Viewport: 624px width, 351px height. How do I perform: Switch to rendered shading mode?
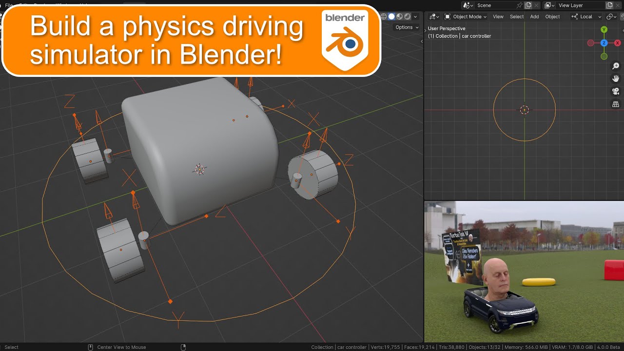(x=407, y=17)
